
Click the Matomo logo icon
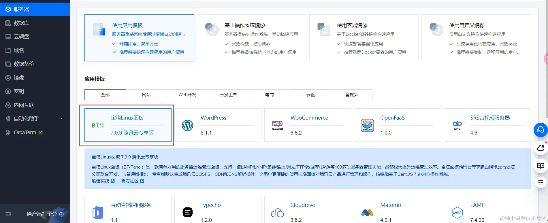coord(367,213)
